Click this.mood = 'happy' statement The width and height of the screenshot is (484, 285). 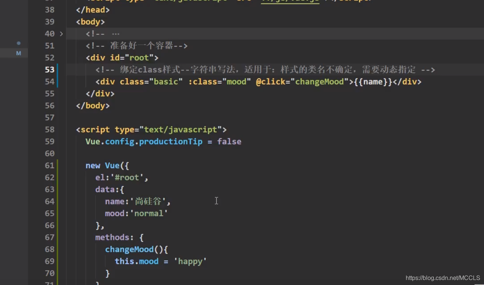(x=161, y=261)
